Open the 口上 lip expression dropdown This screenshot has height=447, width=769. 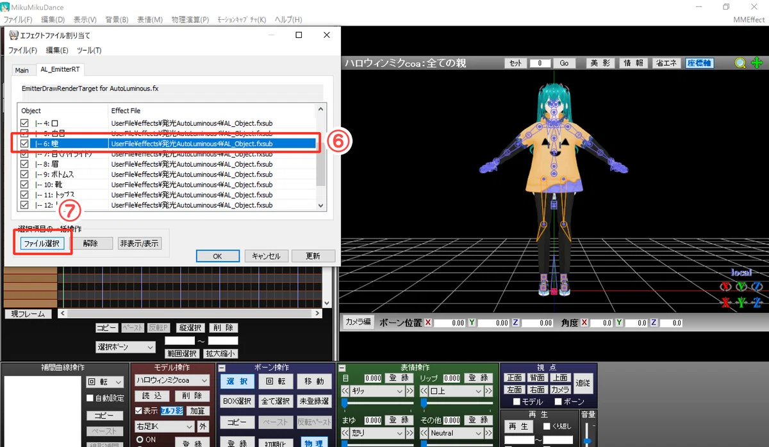[x=456, y=391]
